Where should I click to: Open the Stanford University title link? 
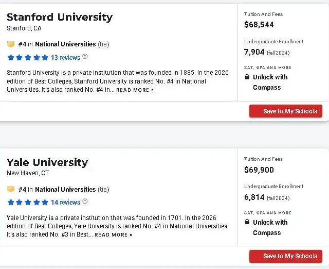60,17
